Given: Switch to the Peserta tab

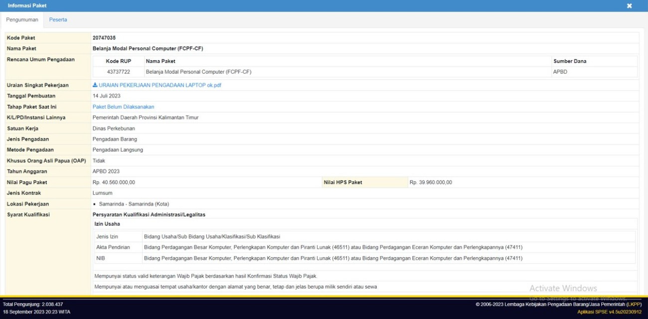Looking at the screenshot, I should click(x=58, y=19).
